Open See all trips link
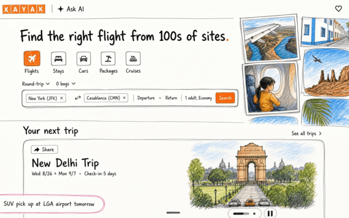349x218 pixels. (306, 134)
